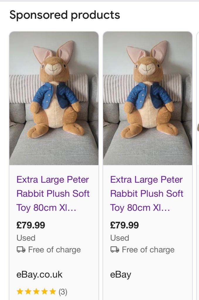This screenshot has height=300, width=199.
Task: Click the (3) review count
Action: click(63, 292)
